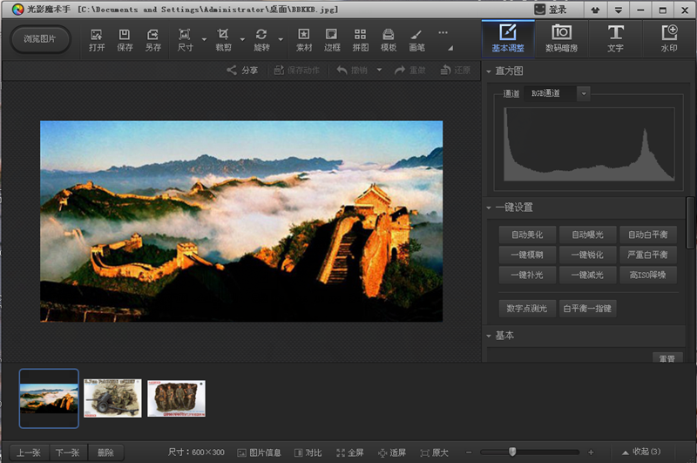This screenshot has height=463, width=697.
Task: Toggle 对比 (Compare) view
Action: click(308, 453)
